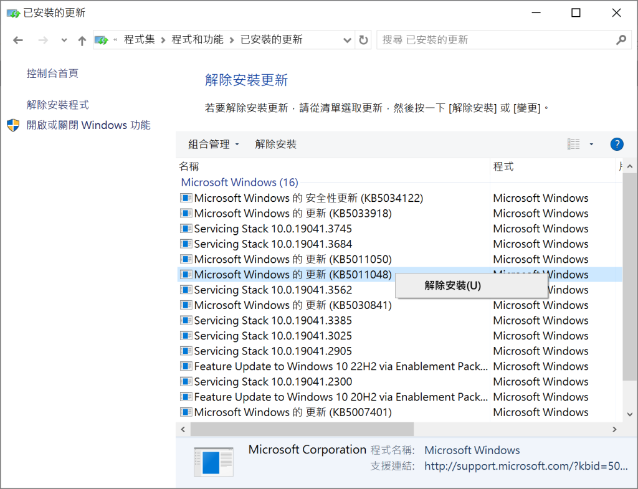
Task: Click the vertical scrollbar down arrow
Action: tap(630, 414)
